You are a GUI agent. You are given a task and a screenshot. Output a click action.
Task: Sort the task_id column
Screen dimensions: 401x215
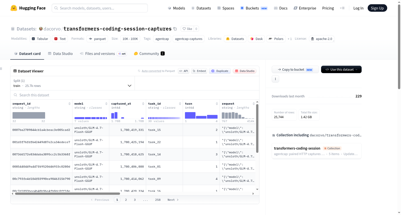coord(180,104)
